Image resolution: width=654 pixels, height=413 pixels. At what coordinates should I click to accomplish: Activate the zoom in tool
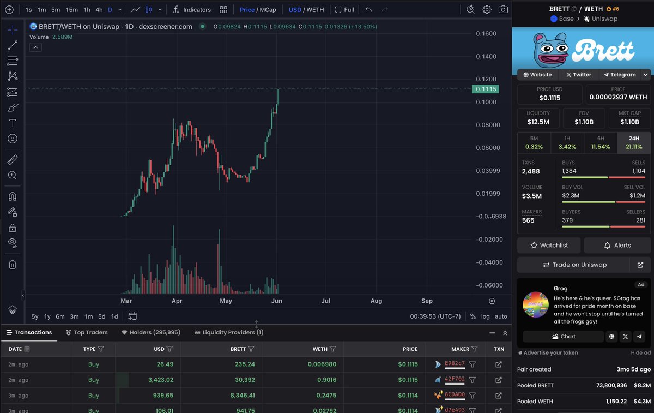tap(13, 175)
